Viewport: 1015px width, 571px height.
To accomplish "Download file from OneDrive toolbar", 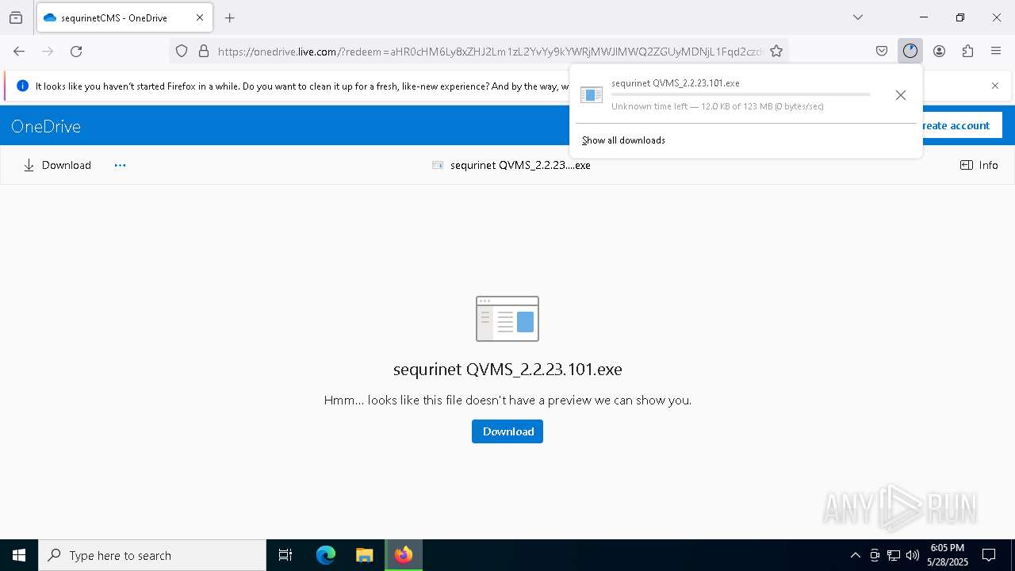I will click(57, 165).
